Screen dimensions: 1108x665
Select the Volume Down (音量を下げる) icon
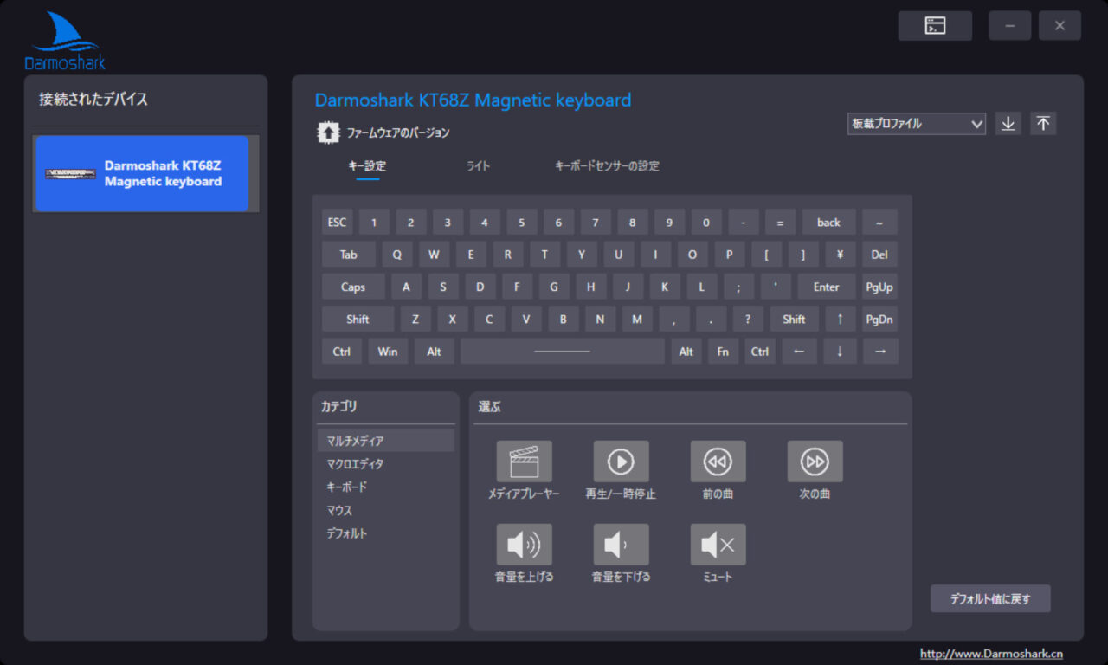621,545
